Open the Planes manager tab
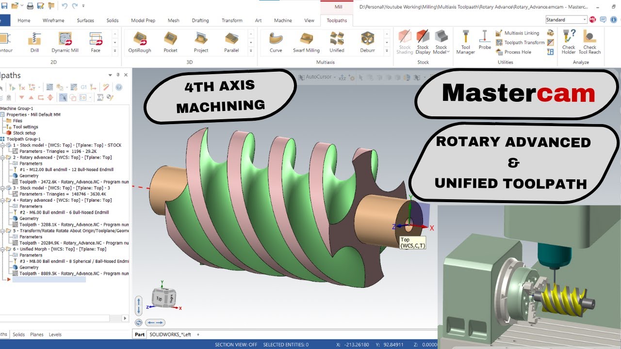Image resolution: width=621 pixels, height=349 pixels. click(37, 334)
